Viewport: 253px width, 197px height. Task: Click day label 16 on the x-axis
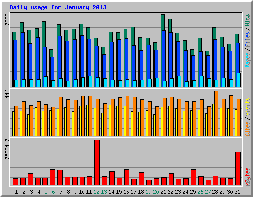point(126,192)
